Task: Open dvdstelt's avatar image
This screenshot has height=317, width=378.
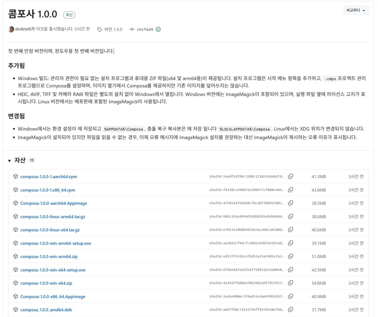Action: click(x=11, y=29)
